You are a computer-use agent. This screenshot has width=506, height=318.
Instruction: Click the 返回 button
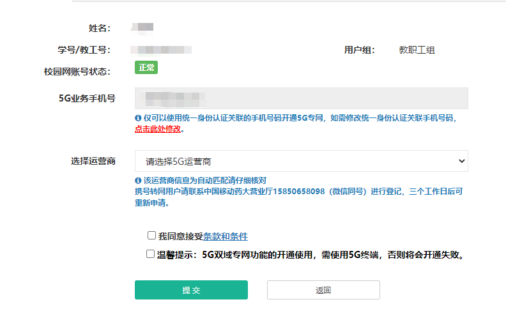click(323, 290)
